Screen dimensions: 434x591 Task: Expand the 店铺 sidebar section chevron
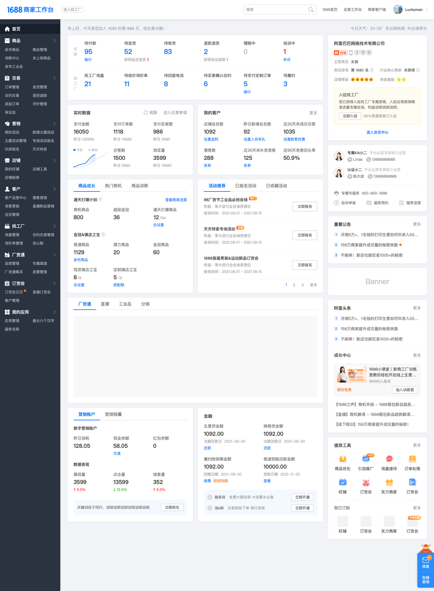coord(54,160)
